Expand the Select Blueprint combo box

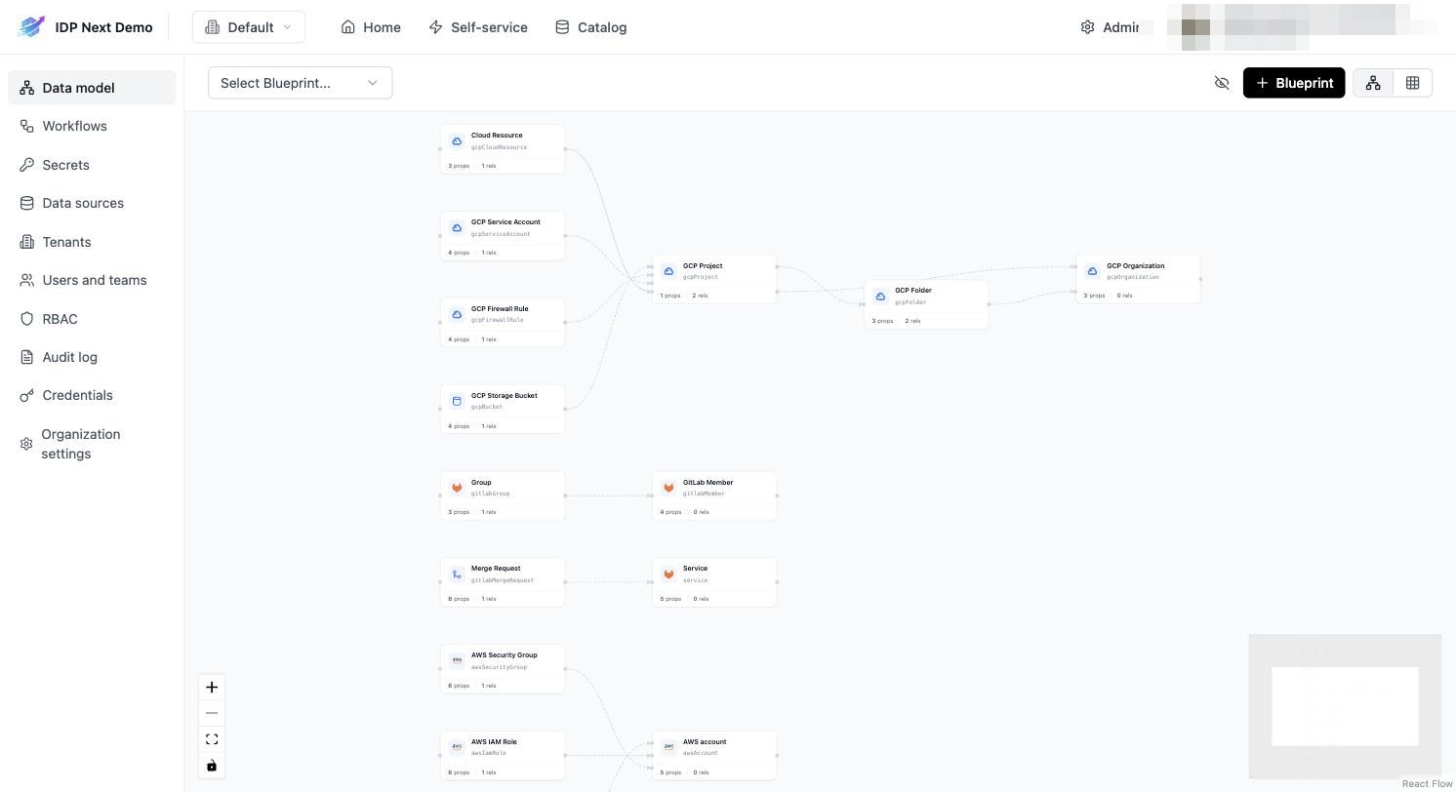(x=300, y=83)
